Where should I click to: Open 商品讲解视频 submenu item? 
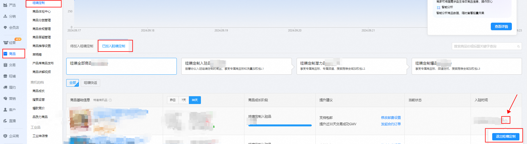(x=42, y=72)
